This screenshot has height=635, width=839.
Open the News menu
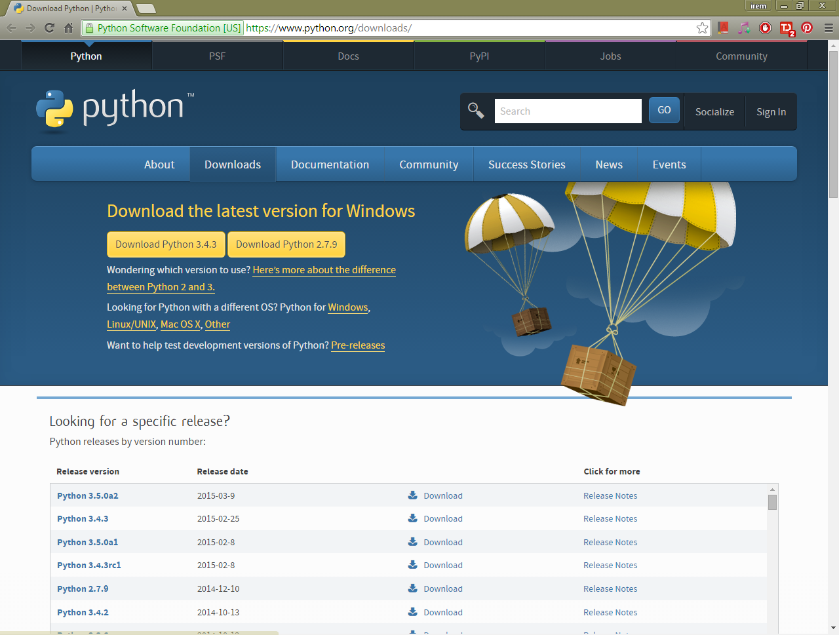coord(609,164)
